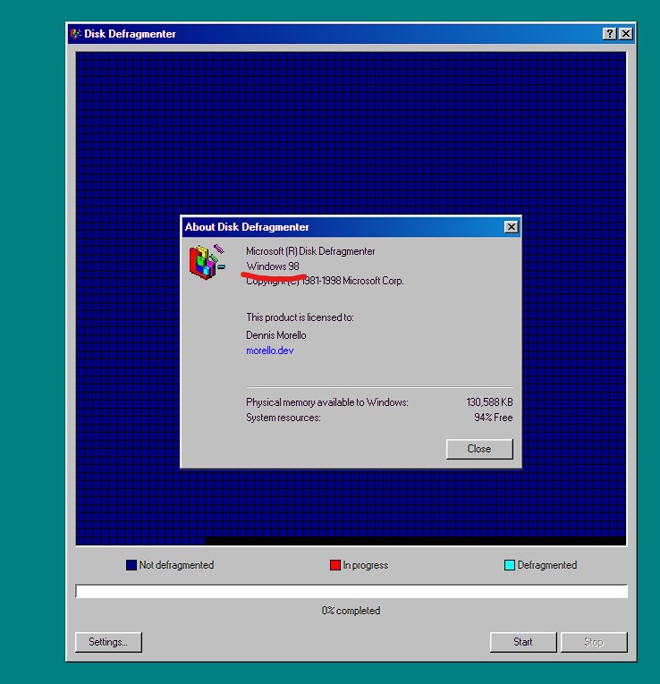Click 'Physical memory available to Windows:' label

tap(327, 402)
